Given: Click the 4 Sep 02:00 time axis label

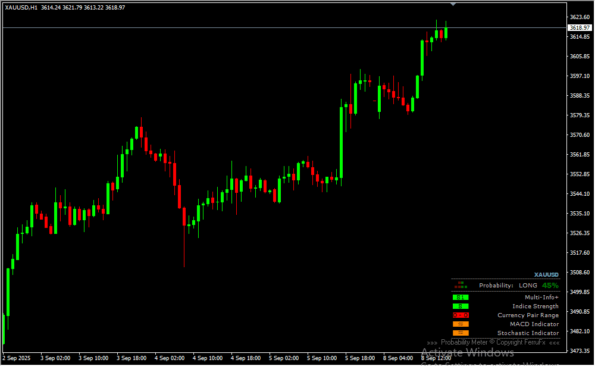Looking at the screenshot, I should coord(170,358).
